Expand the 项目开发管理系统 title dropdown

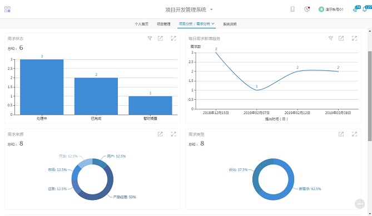(x=211, y=9)
